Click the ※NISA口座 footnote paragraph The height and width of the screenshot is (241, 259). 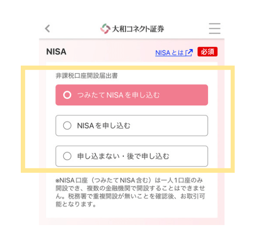[130, 192]
